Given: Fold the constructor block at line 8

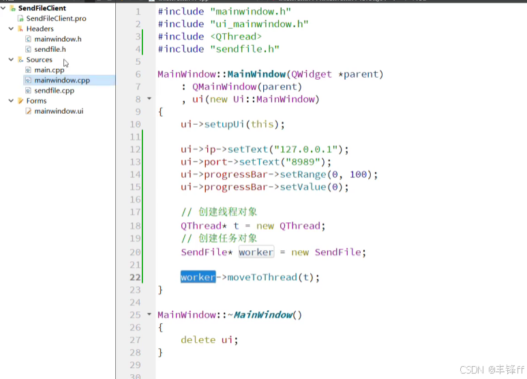Looking at the screenshot, I should coord(149,99).
